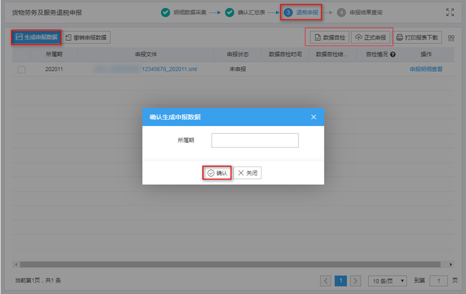466x294 pixels.
Task: Open the column settings grid icon
Action: (x=451, y=38)
